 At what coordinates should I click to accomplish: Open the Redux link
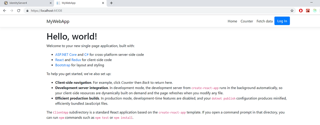pos(76,60)
